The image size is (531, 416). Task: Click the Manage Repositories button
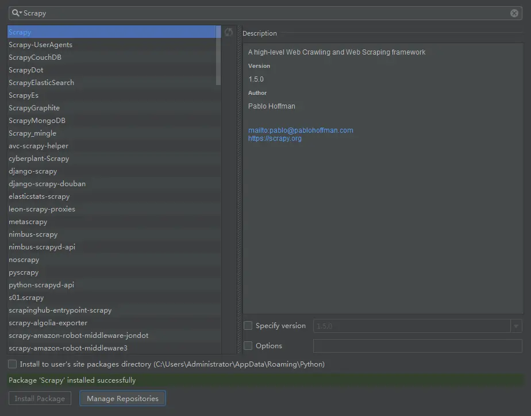(x=122, y=398)
